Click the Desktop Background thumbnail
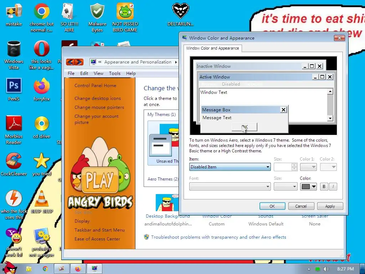Screen dimensions: 365x274 click(168, 203)
